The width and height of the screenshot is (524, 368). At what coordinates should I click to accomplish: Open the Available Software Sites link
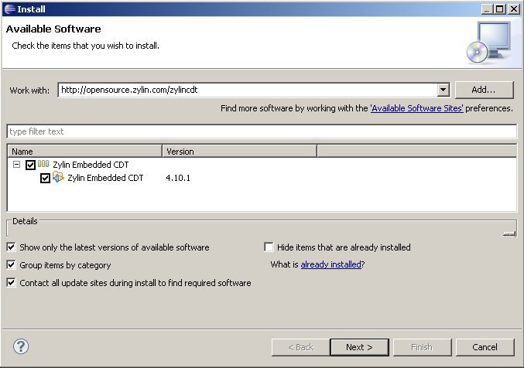[417, 109]
